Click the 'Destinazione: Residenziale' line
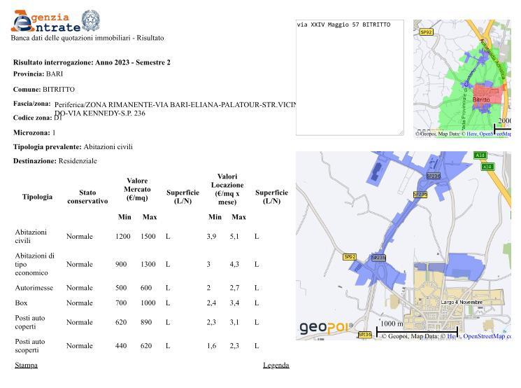This screenshot has height=388, width=521. tap(55, 161)
